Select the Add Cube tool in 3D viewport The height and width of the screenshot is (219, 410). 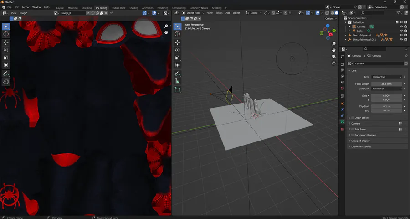click(178, 90)
